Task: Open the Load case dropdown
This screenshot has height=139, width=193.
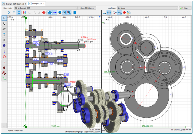Action: tap(147, 8)
